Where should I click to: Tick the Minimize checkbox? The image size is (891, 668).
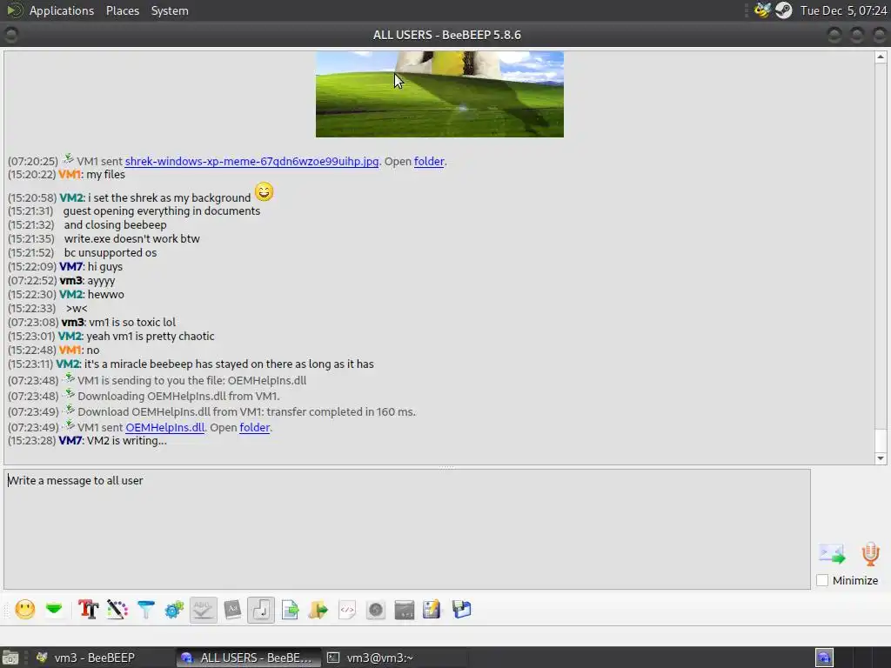(x=822, y=580)
